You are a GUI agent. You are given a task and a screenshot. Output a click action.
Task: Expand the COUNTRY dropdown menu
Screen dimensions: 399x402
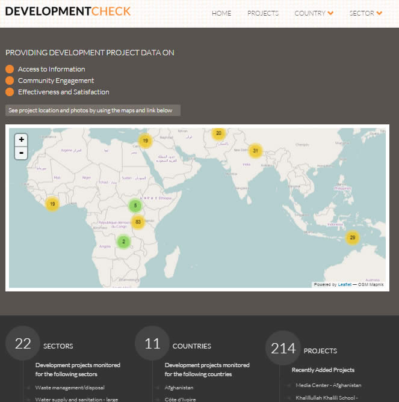[x=314, y=13]
